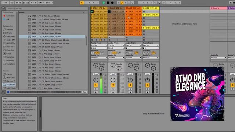
Task: Set track 3 Monitor to Auto
Action: pyautogui.click(x=131, y=53)
